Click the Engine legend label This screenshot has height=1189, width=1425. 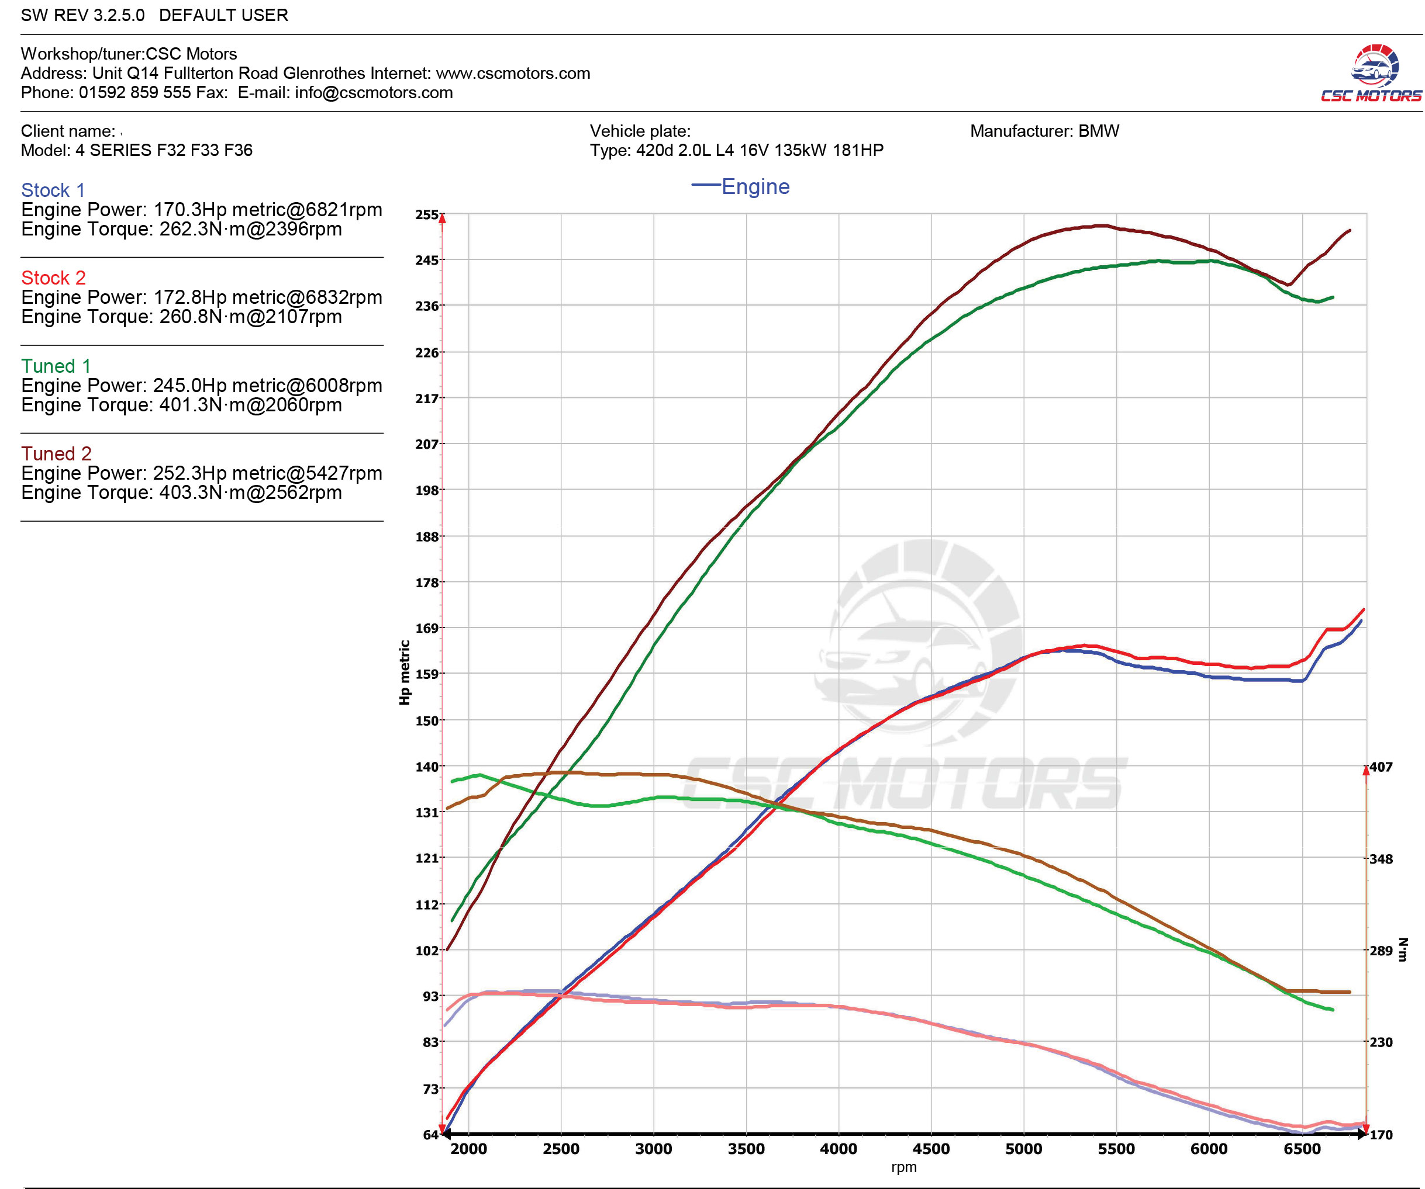click(x=755, y=186)
